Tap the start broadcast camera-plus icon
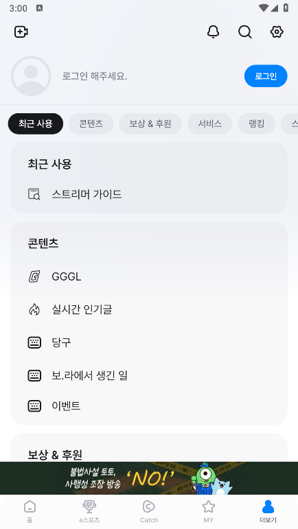 [21, 32]
